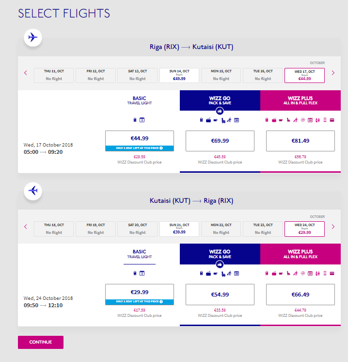Click the outbound flight airplane icon
This screenshot has width=348, height=362.
(33, 37)
